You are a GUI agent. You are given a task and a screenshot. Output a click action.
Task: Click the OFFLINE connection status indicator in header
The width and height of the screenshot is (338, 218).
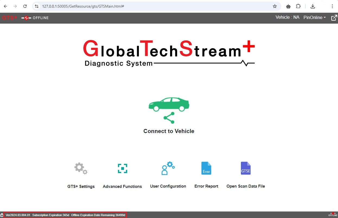coord(35,18)
